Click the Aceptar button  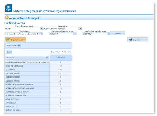[117, 33]
